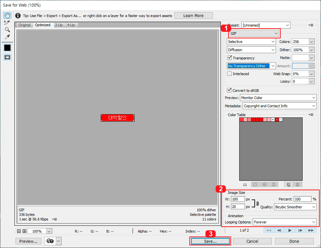Delete selected colors trash icon
This screenshot has width=321, height=248.
[x=298, y=185]
